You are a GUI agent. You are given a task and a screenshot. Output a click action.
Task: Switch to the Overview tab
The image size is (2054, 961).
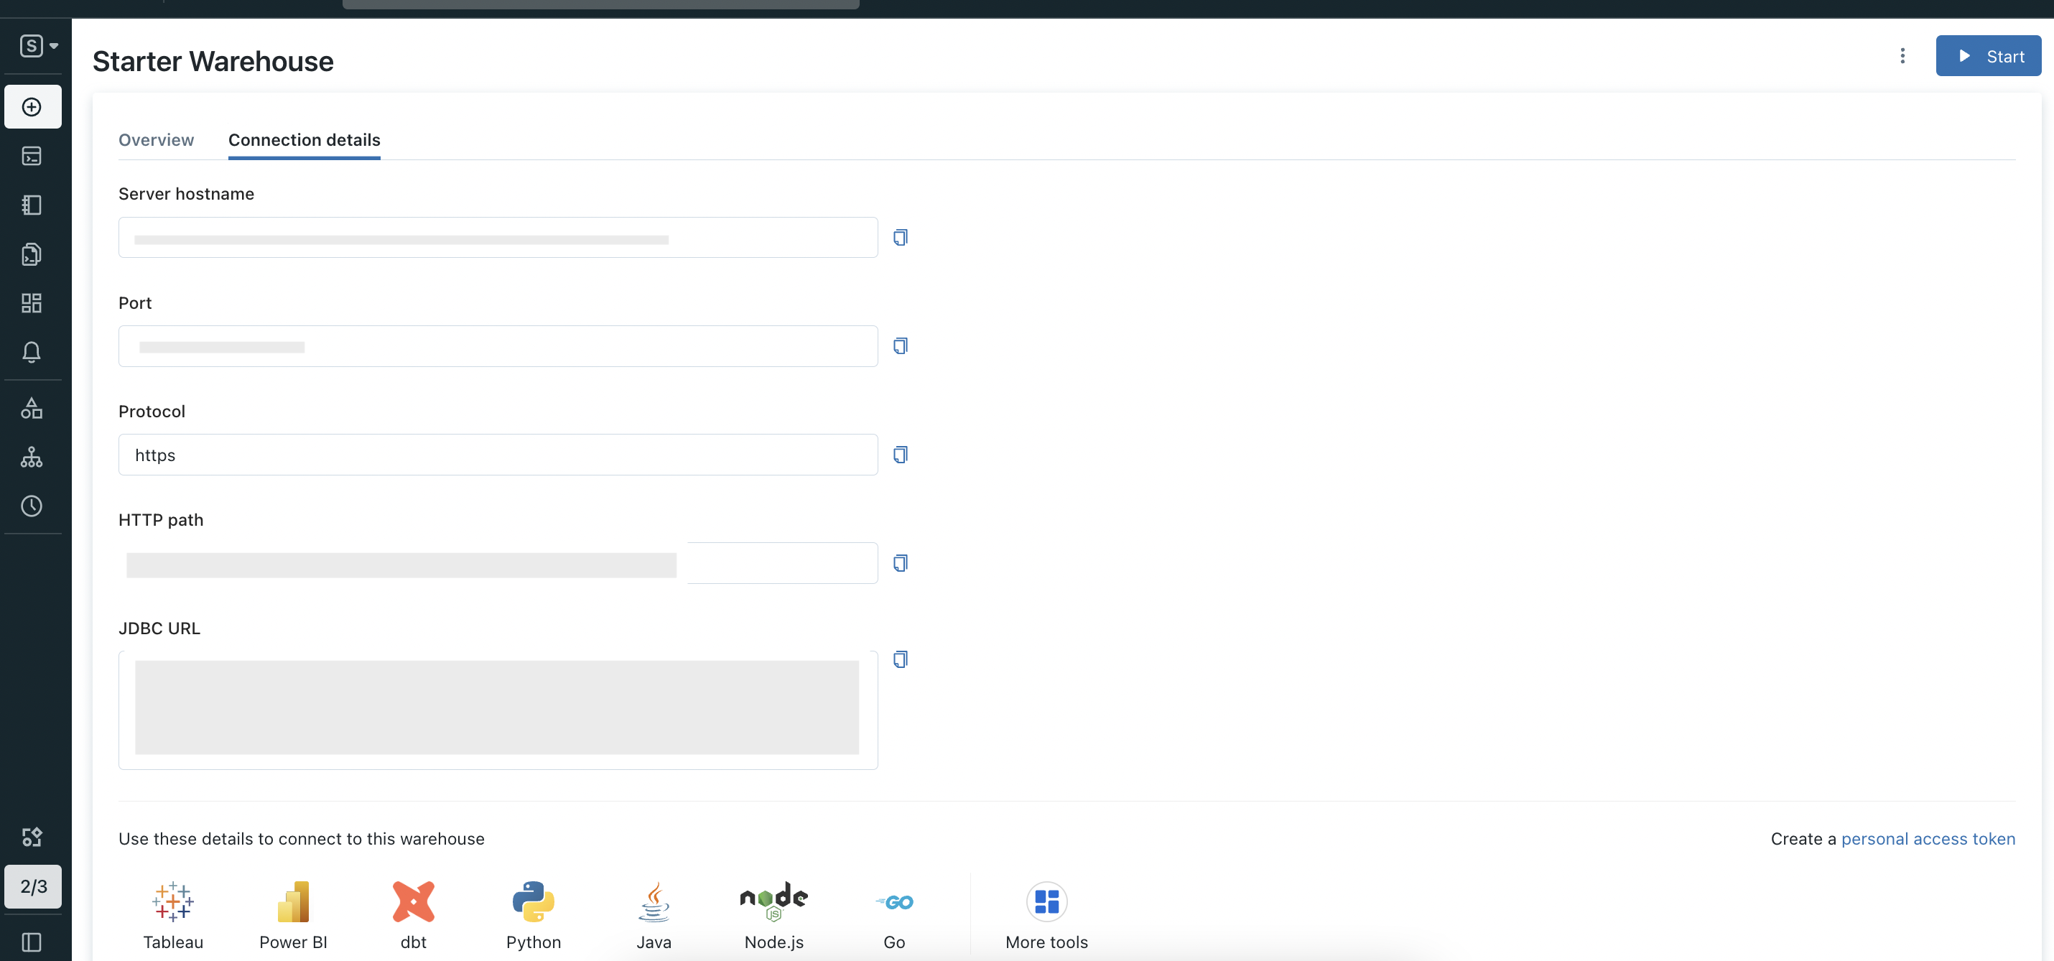coord(157,140)
